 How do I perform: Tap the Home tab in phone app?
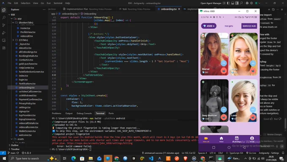[x=221, y=139]
